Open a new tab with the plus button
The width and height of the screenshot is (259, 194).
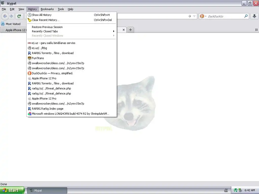point(131,30)
